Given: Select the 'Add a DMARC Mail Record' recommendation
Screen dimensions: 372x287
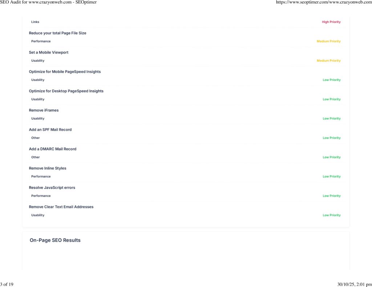Looking at the screenshot, I should coord(53,149).
